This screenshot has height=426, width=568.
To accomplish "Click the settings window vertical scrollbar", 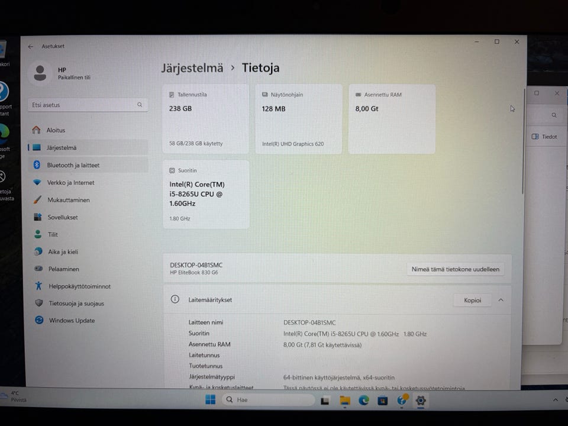I will click(524, 141).
